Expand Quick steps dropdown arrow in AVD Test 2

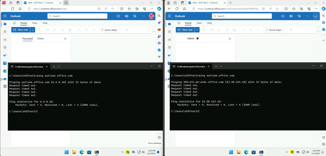284,30
